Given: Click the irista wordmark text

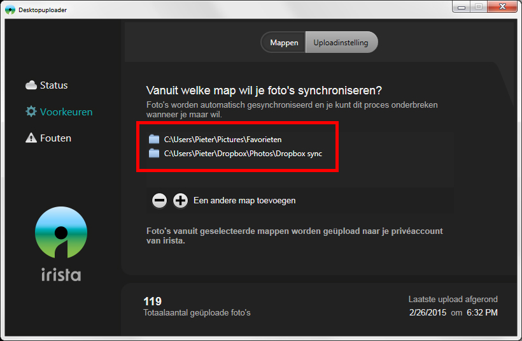Looking at the screenshot, I should click(61, 275).
